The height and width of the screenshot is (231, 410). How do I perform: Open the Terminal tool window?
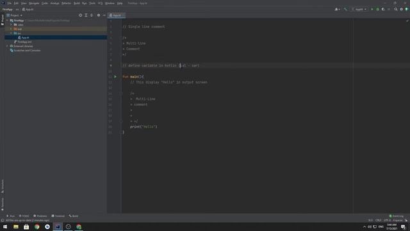click(x=58, y=216)
